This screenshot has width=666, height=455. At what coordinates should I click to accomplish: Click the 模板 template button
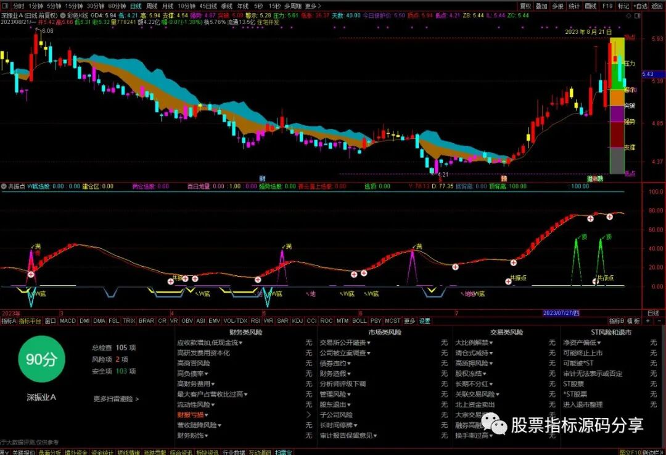pyautogui.click(x=634, y=321)
